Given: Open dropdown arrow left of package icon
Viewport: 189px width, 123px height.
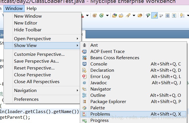Looking at the screenshot, I should tap(87, 15).
